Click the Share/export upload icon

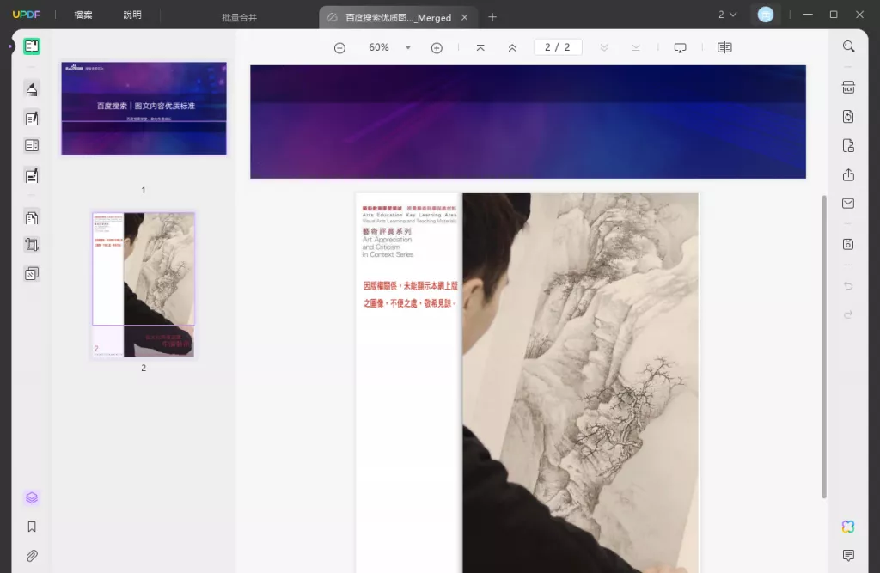point(848,175)
